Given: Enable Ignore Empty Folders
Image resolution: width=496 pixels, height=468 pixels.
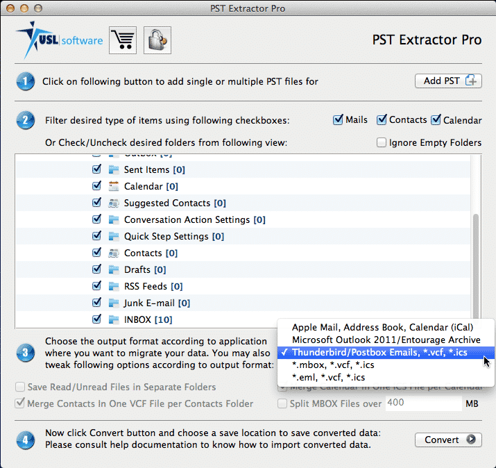Looking at the screenshot, I should (382, 142).
